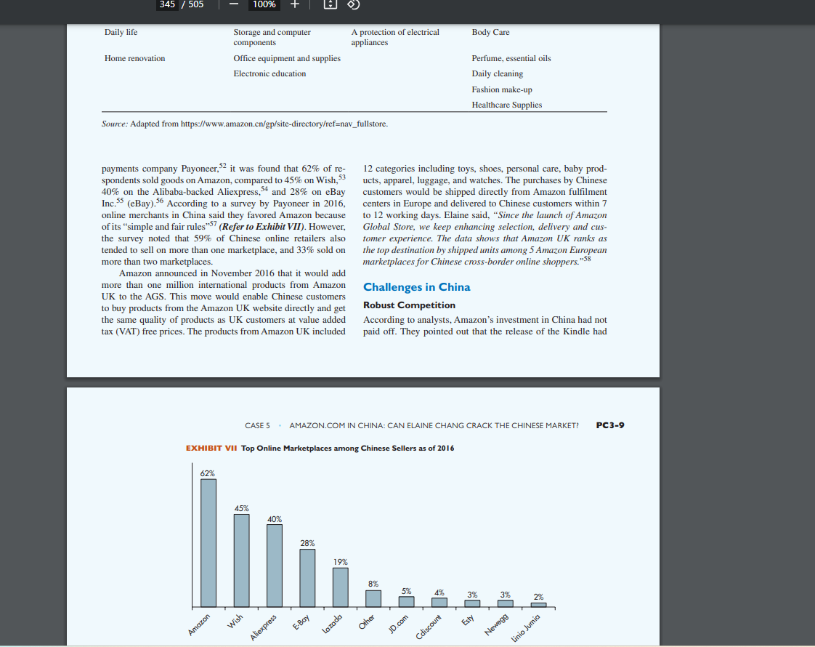This screenshot has height=647, width=815.
Task: Click the Storage and computer components cell
Action: click(x=272, y=38)
